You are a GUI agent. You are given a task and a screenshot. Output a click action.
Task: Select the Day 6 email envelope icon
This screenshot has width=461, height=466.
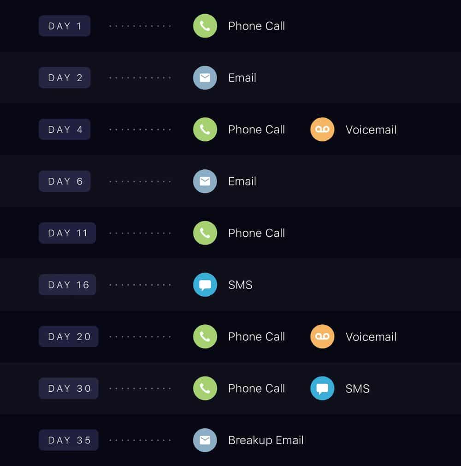[205, 181]
